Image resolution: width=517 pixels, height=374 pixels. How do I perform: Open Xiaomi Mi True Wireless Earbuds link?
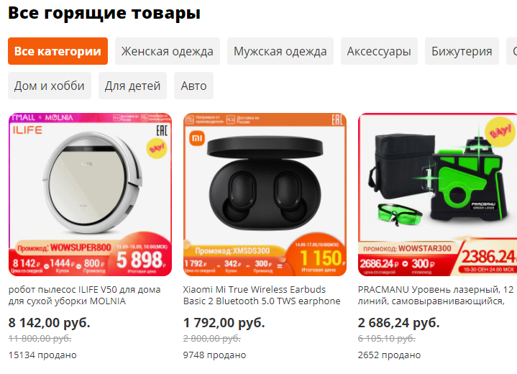262,295
